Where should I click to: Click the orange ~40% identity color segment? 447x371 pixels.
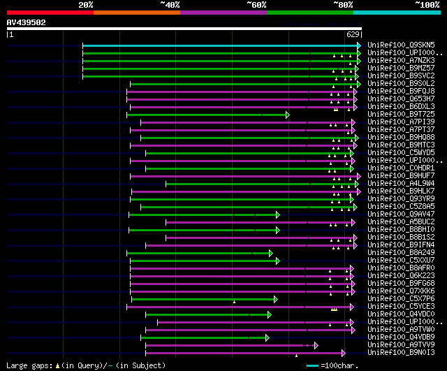coord(137,13)
